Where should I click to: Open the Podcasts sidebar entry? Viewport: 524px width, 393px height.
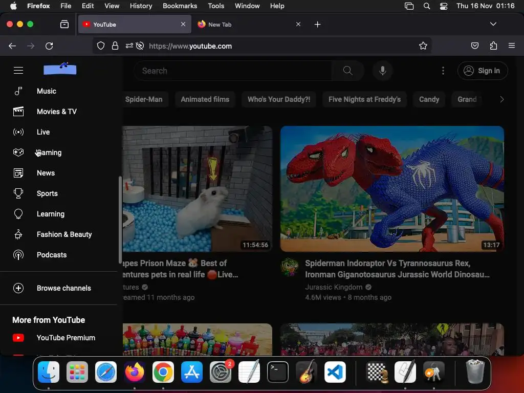point(52,255)
